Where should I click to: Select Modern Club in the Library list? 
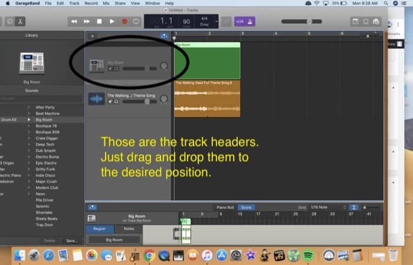click(47, 188)
